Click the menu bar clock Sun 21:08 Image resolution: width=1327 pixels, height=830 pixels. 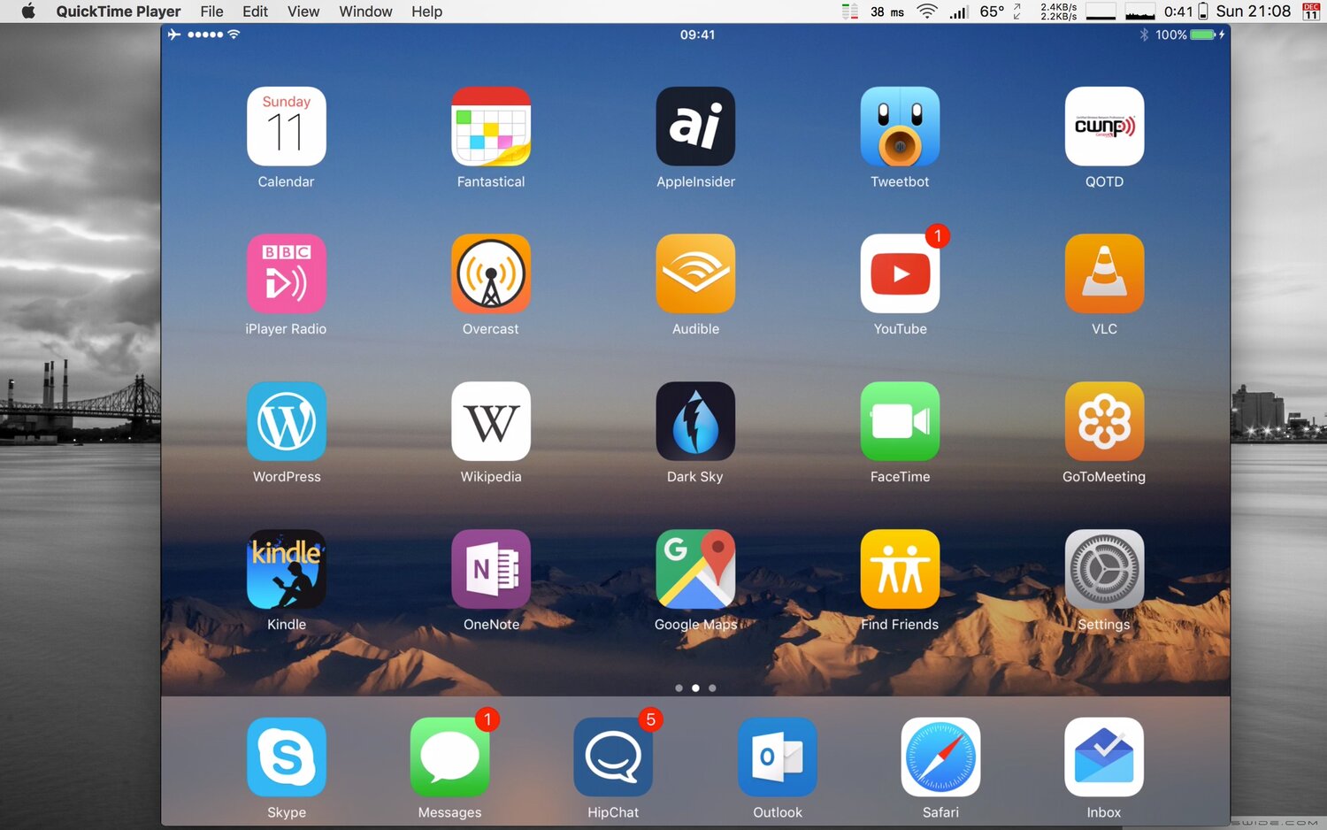click(1253, 12)
